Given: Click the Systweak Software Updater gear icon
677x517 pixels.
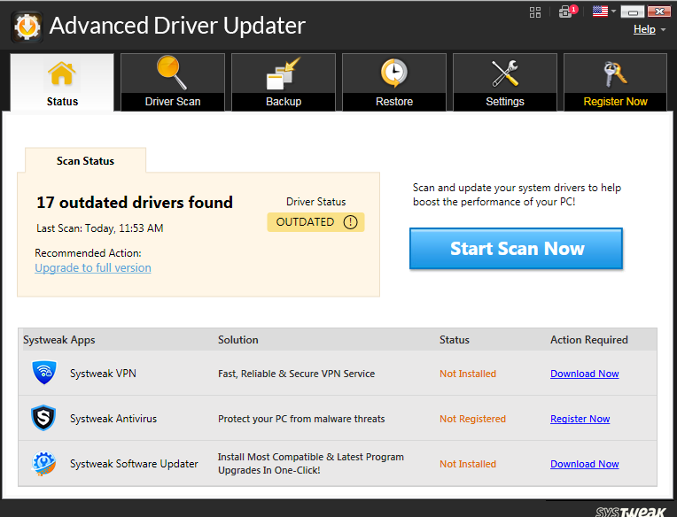Looking at the screenshot, I should (x=44, y=464).
